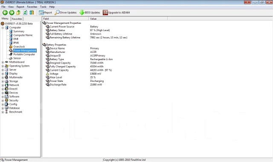273x162 pixels.
Task: Click the green Back arrow icon
Action: [x=5, y=12]
